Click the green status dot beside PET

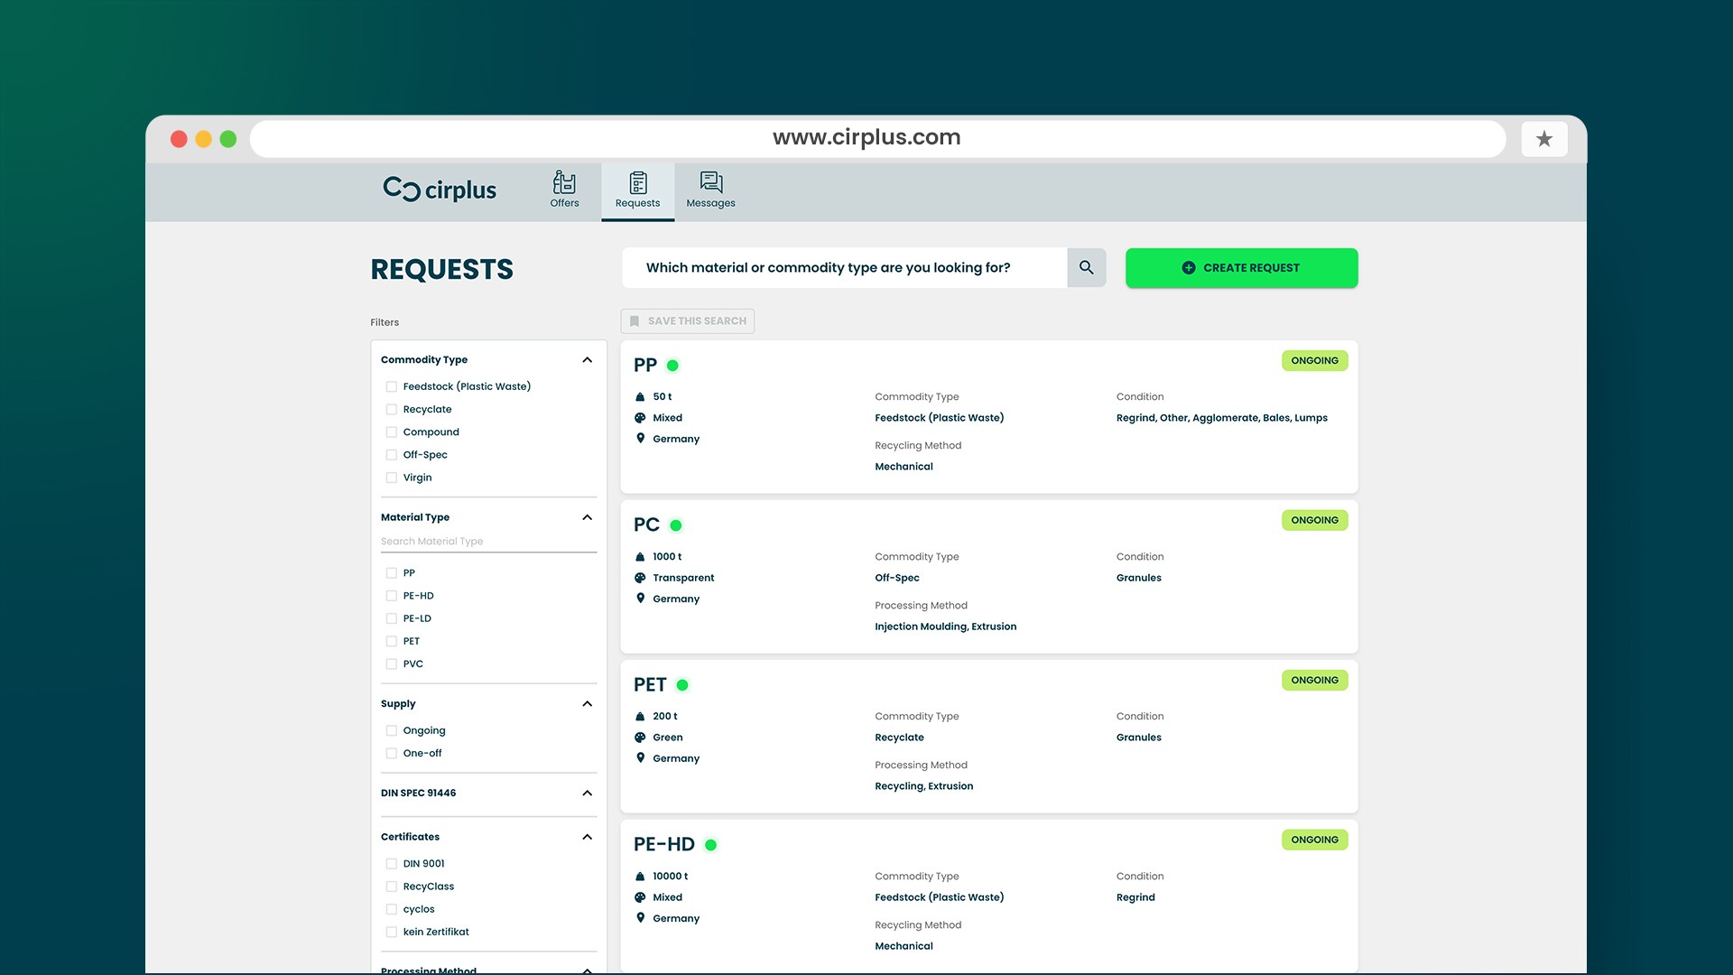pyautogui.click(x=682, y=685)
